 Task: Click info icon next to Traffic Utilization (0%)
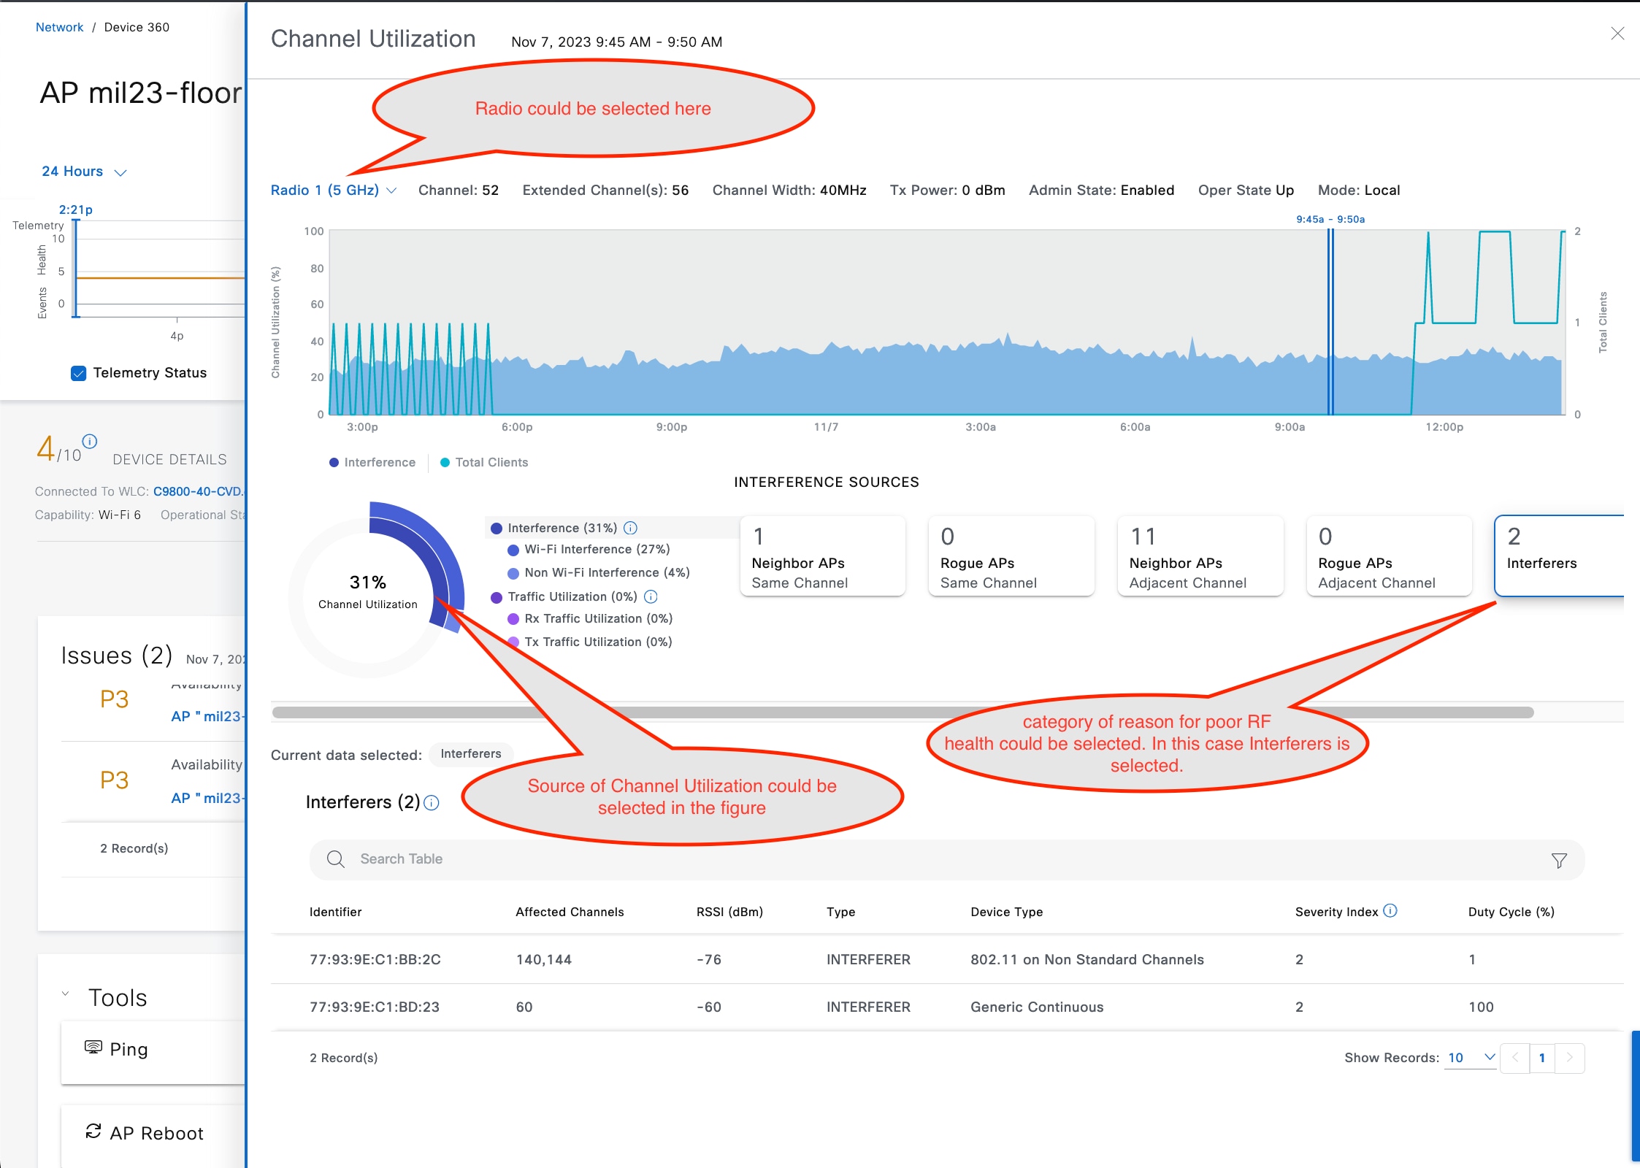pyautogui.click(x=651, y=596)
